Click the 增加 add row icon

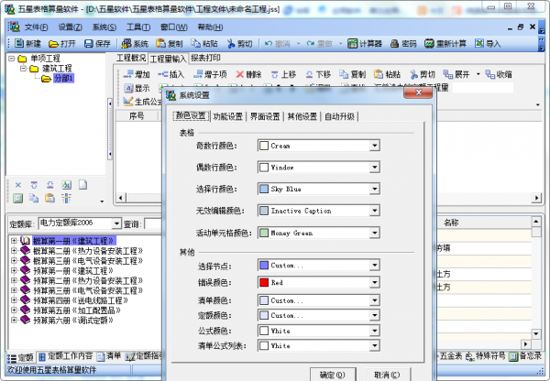[128, 74]
